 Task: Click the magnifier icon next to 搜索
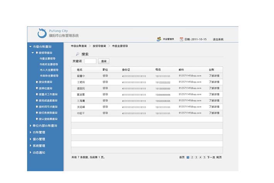pyautogui.click(x=78, y=54)
